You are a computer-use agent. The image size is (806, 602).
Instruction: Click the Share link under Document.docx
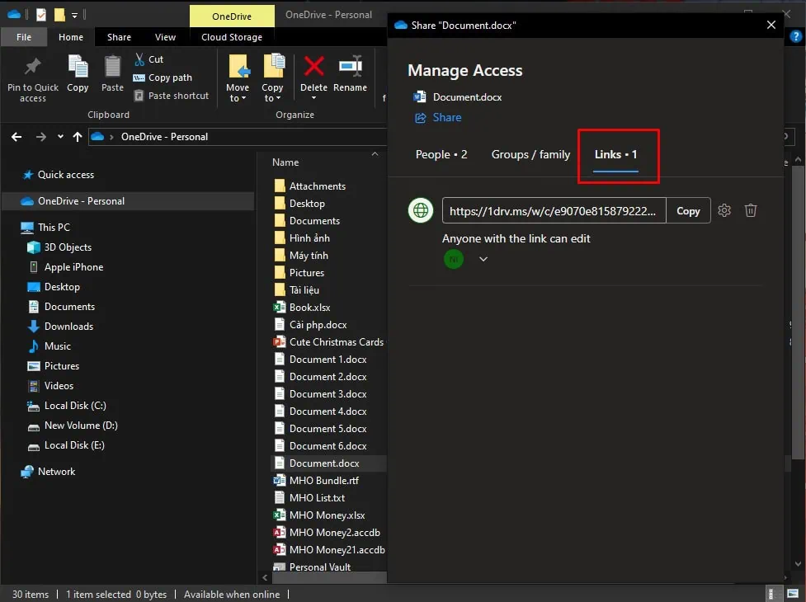pyautogui.click(x=446, y=117)
